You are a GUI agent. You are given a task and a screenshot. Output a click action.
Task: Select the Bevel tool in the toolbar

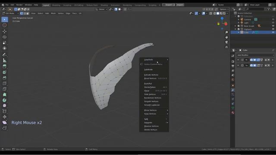click(5, 77)
